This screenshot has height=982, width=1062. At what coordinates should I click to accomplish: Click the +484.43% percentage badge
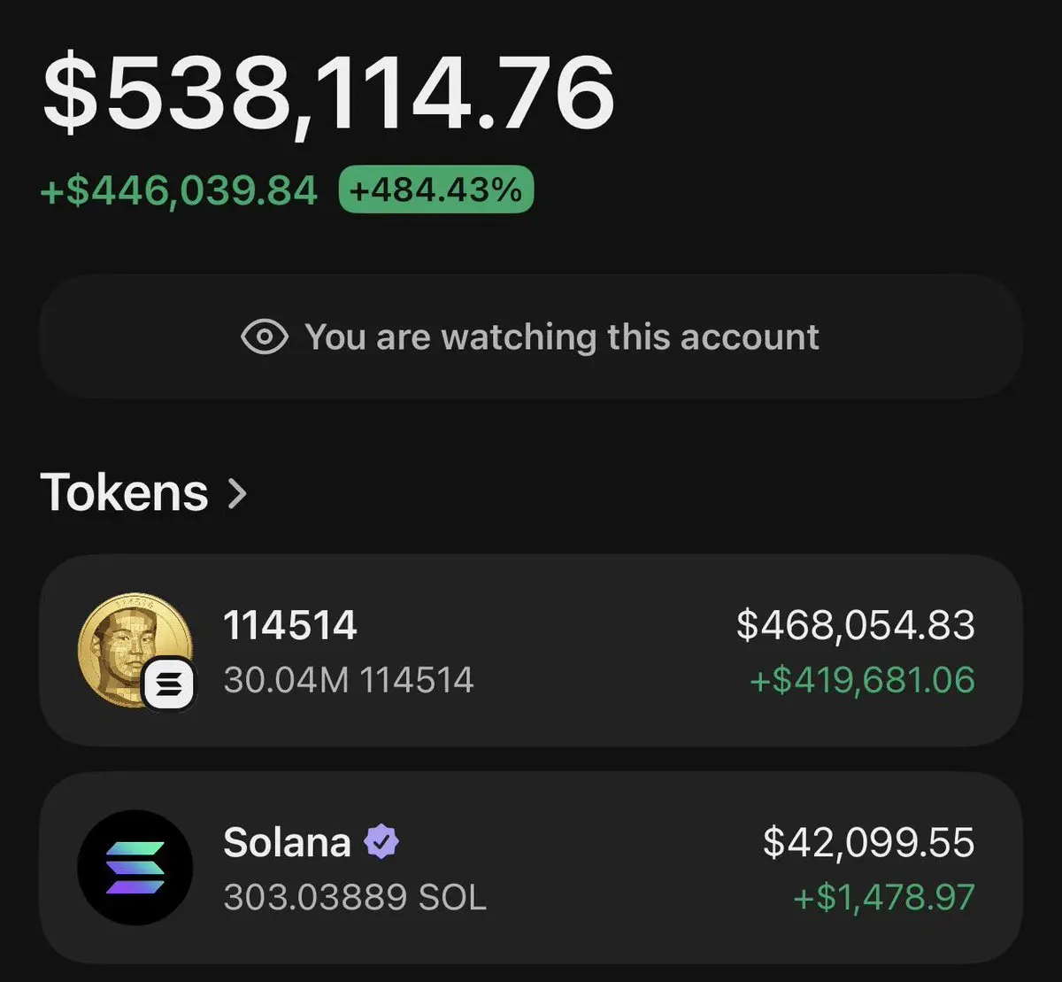coord(435,189)
